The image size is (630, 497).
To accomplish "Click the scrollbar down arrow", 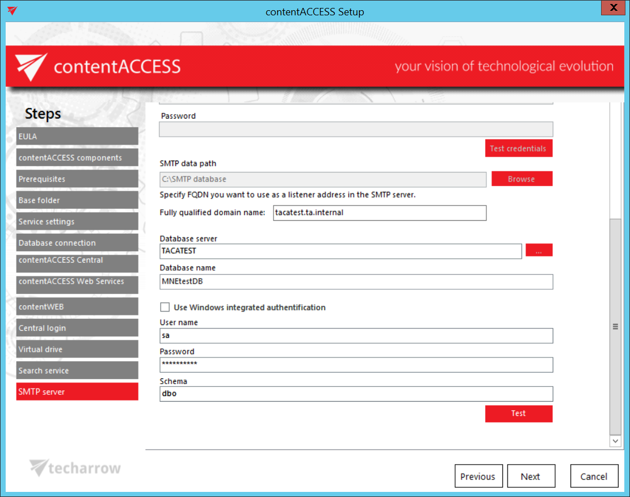I will 615,440.
